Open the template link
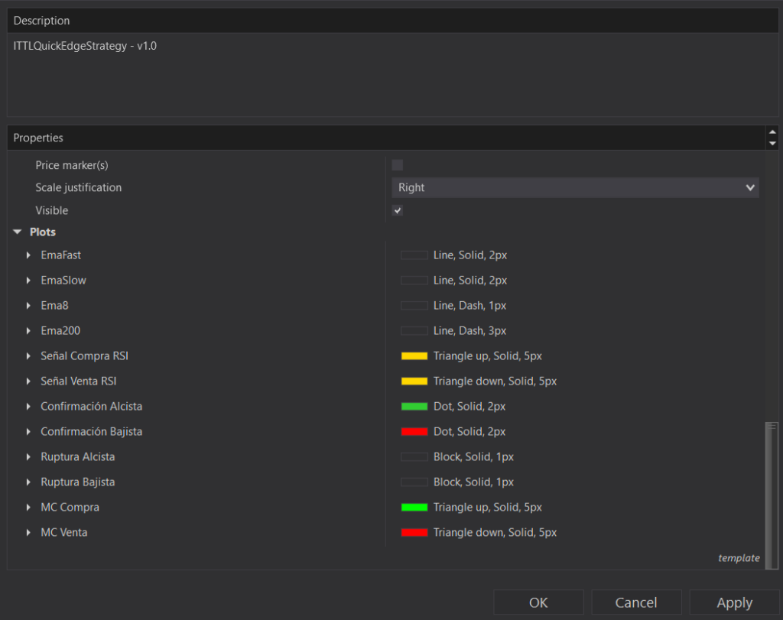783x620 pixels. point(738,558)
